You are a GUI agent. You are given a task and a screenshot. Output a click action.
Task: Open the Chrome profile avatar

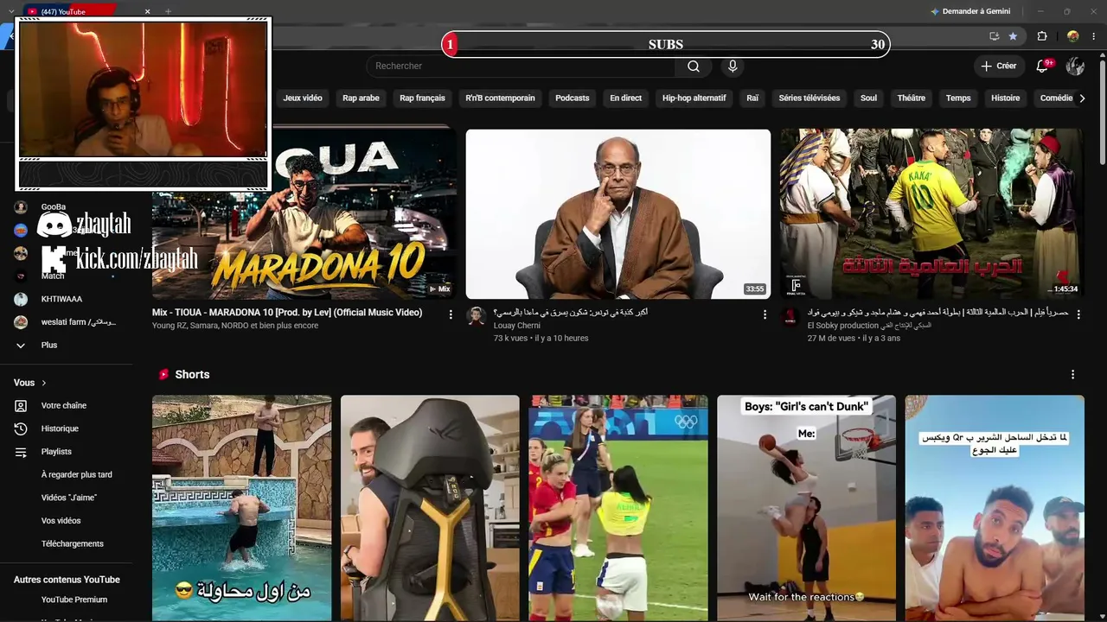(x=1073, y=36)
